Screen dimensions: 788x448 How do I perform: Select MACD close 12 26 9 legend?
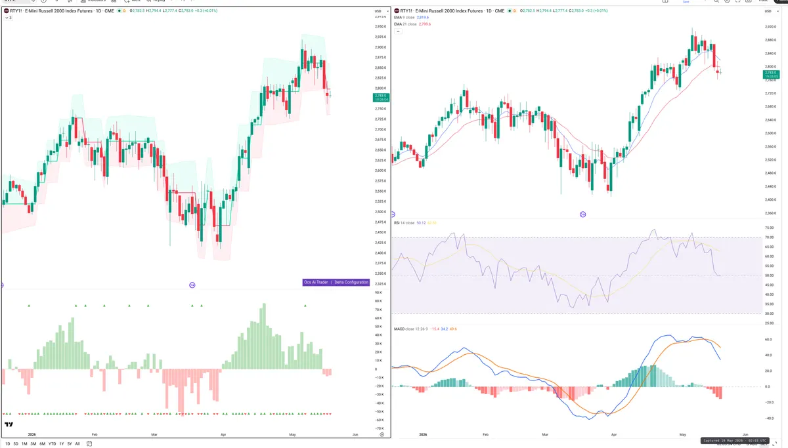[411, 329]
